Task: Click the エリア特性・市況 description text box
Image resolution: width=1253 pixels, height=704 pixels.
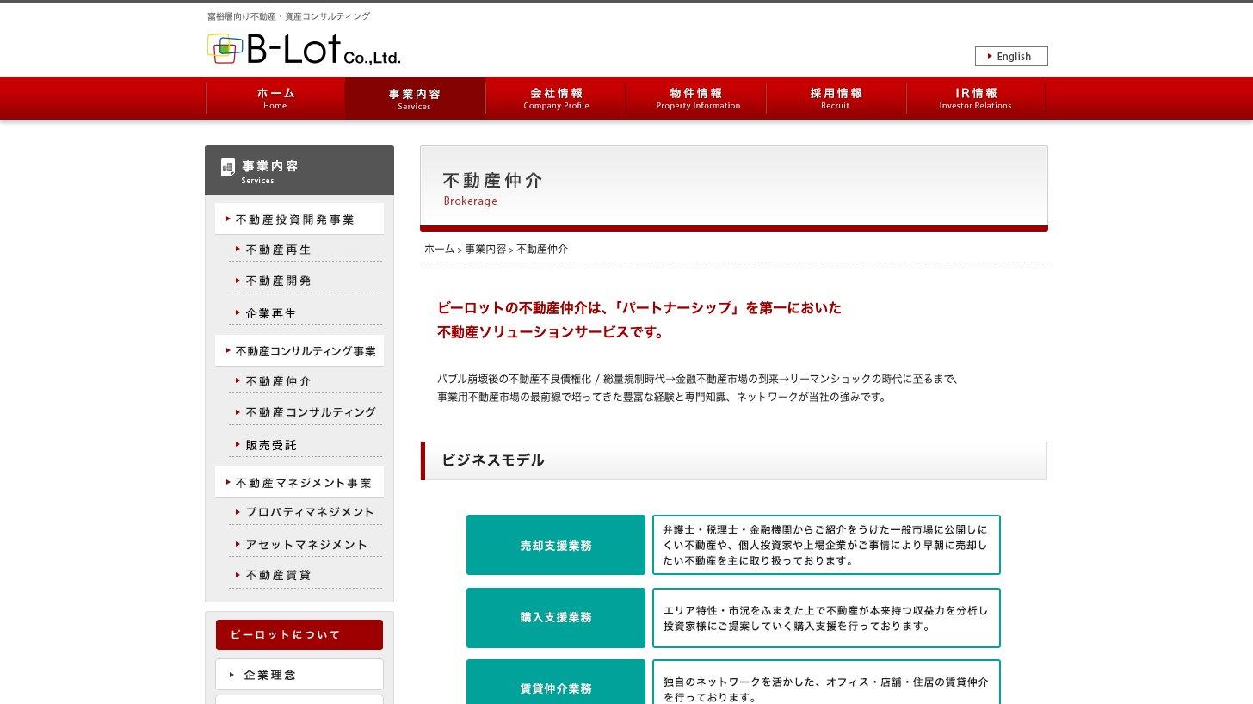Action: pyautogui.click(x=826, y=617)
